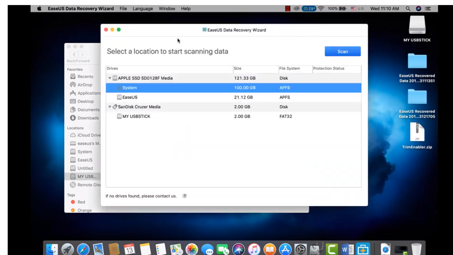Collapse the APPLE SSD SD0128F Media drive
The width and height of the screenshot is (453, 255).
click(x=110, y=78)
